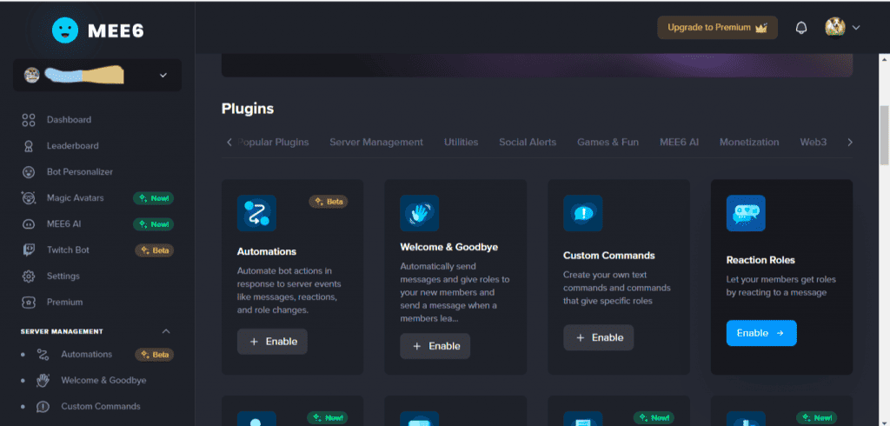
Task: Click the Custom Commands card icon
Action: click(x=583, y=213)
